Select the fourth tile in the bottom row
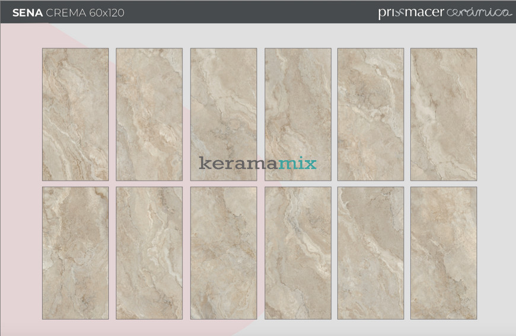516x336 pixels. [x=298, y=253]
